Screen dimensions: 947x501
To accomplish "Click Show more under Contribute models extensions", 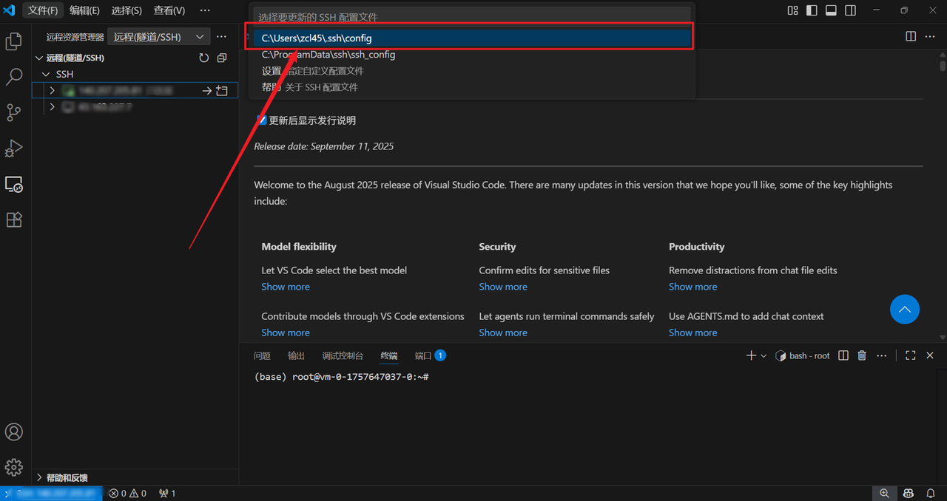I will click(x=286, y=333).
